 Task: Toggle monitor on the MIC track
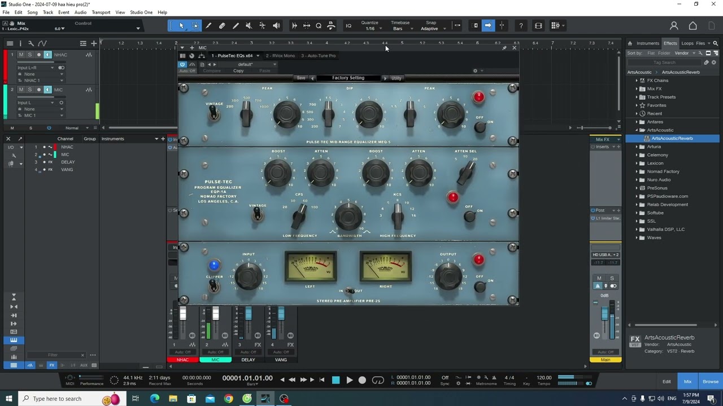(47, 90)
